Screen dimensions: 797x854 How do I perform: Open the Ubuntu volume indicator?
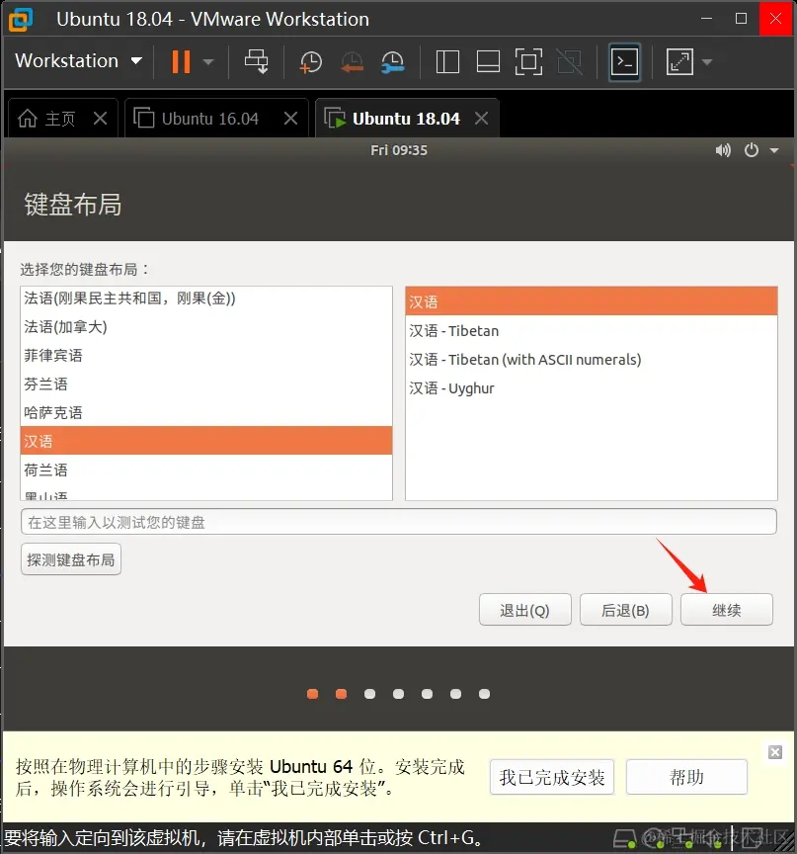[723, 150]
